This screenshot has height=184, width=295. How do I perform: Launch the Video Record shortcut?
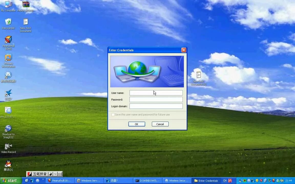(8, 148)
